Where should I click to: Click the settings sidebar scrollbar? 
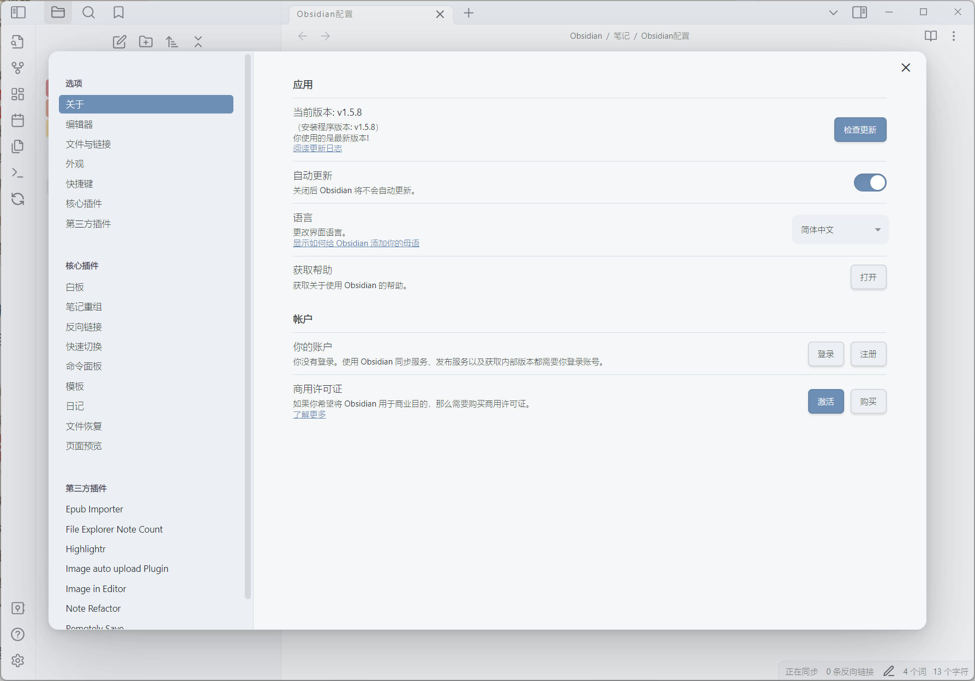click(248, 326)
